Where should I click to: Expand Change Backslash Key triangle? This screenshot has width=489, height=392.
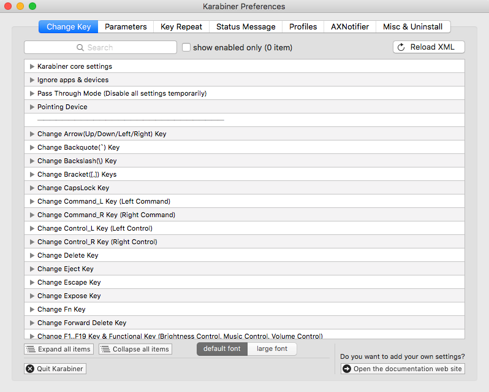pyautogui.click(x=32, y=161)
